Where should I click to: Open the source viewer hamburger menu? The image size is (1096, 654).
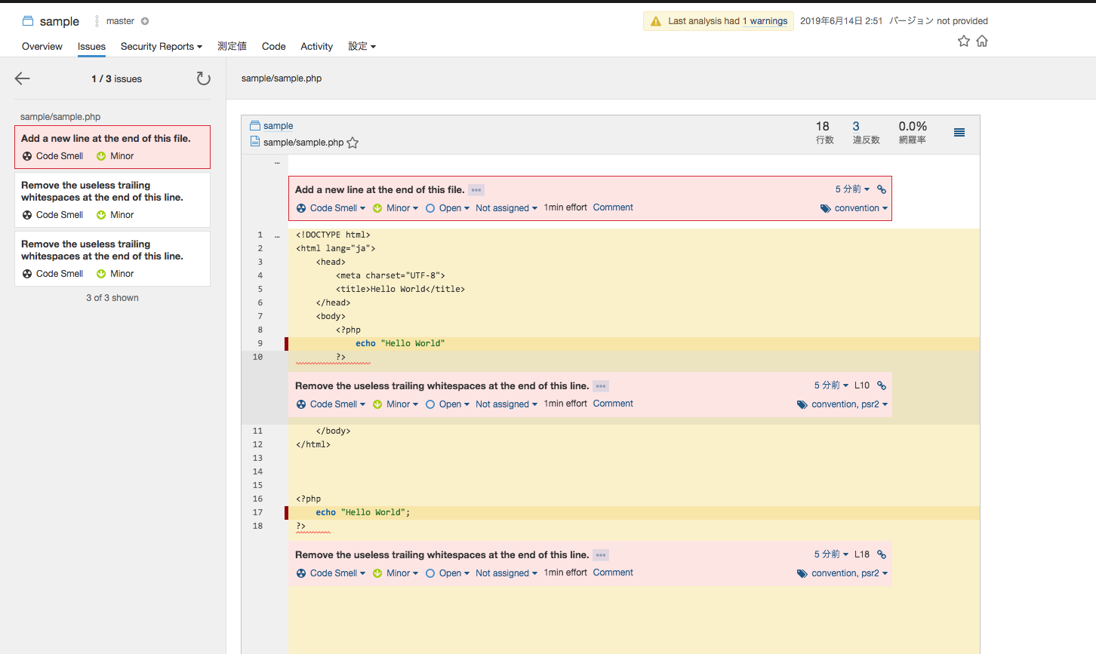pos(959,133)
